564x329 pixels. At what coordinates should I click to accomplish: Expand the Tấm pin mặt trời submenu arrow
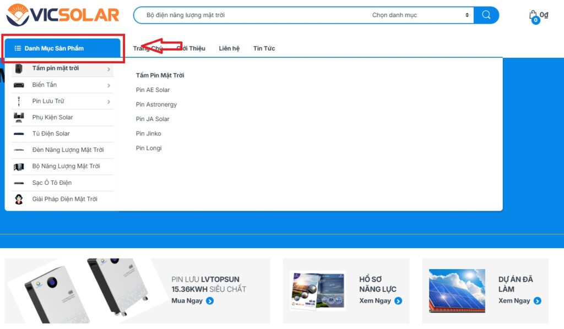[109, 69]
